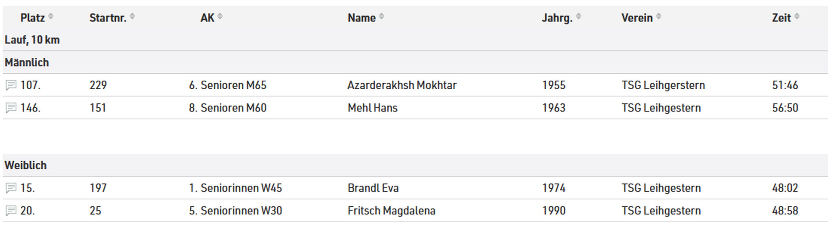Click TSG Leihgerstern club entry
This screenshot has height=243, width=828.
pos(663,85)
